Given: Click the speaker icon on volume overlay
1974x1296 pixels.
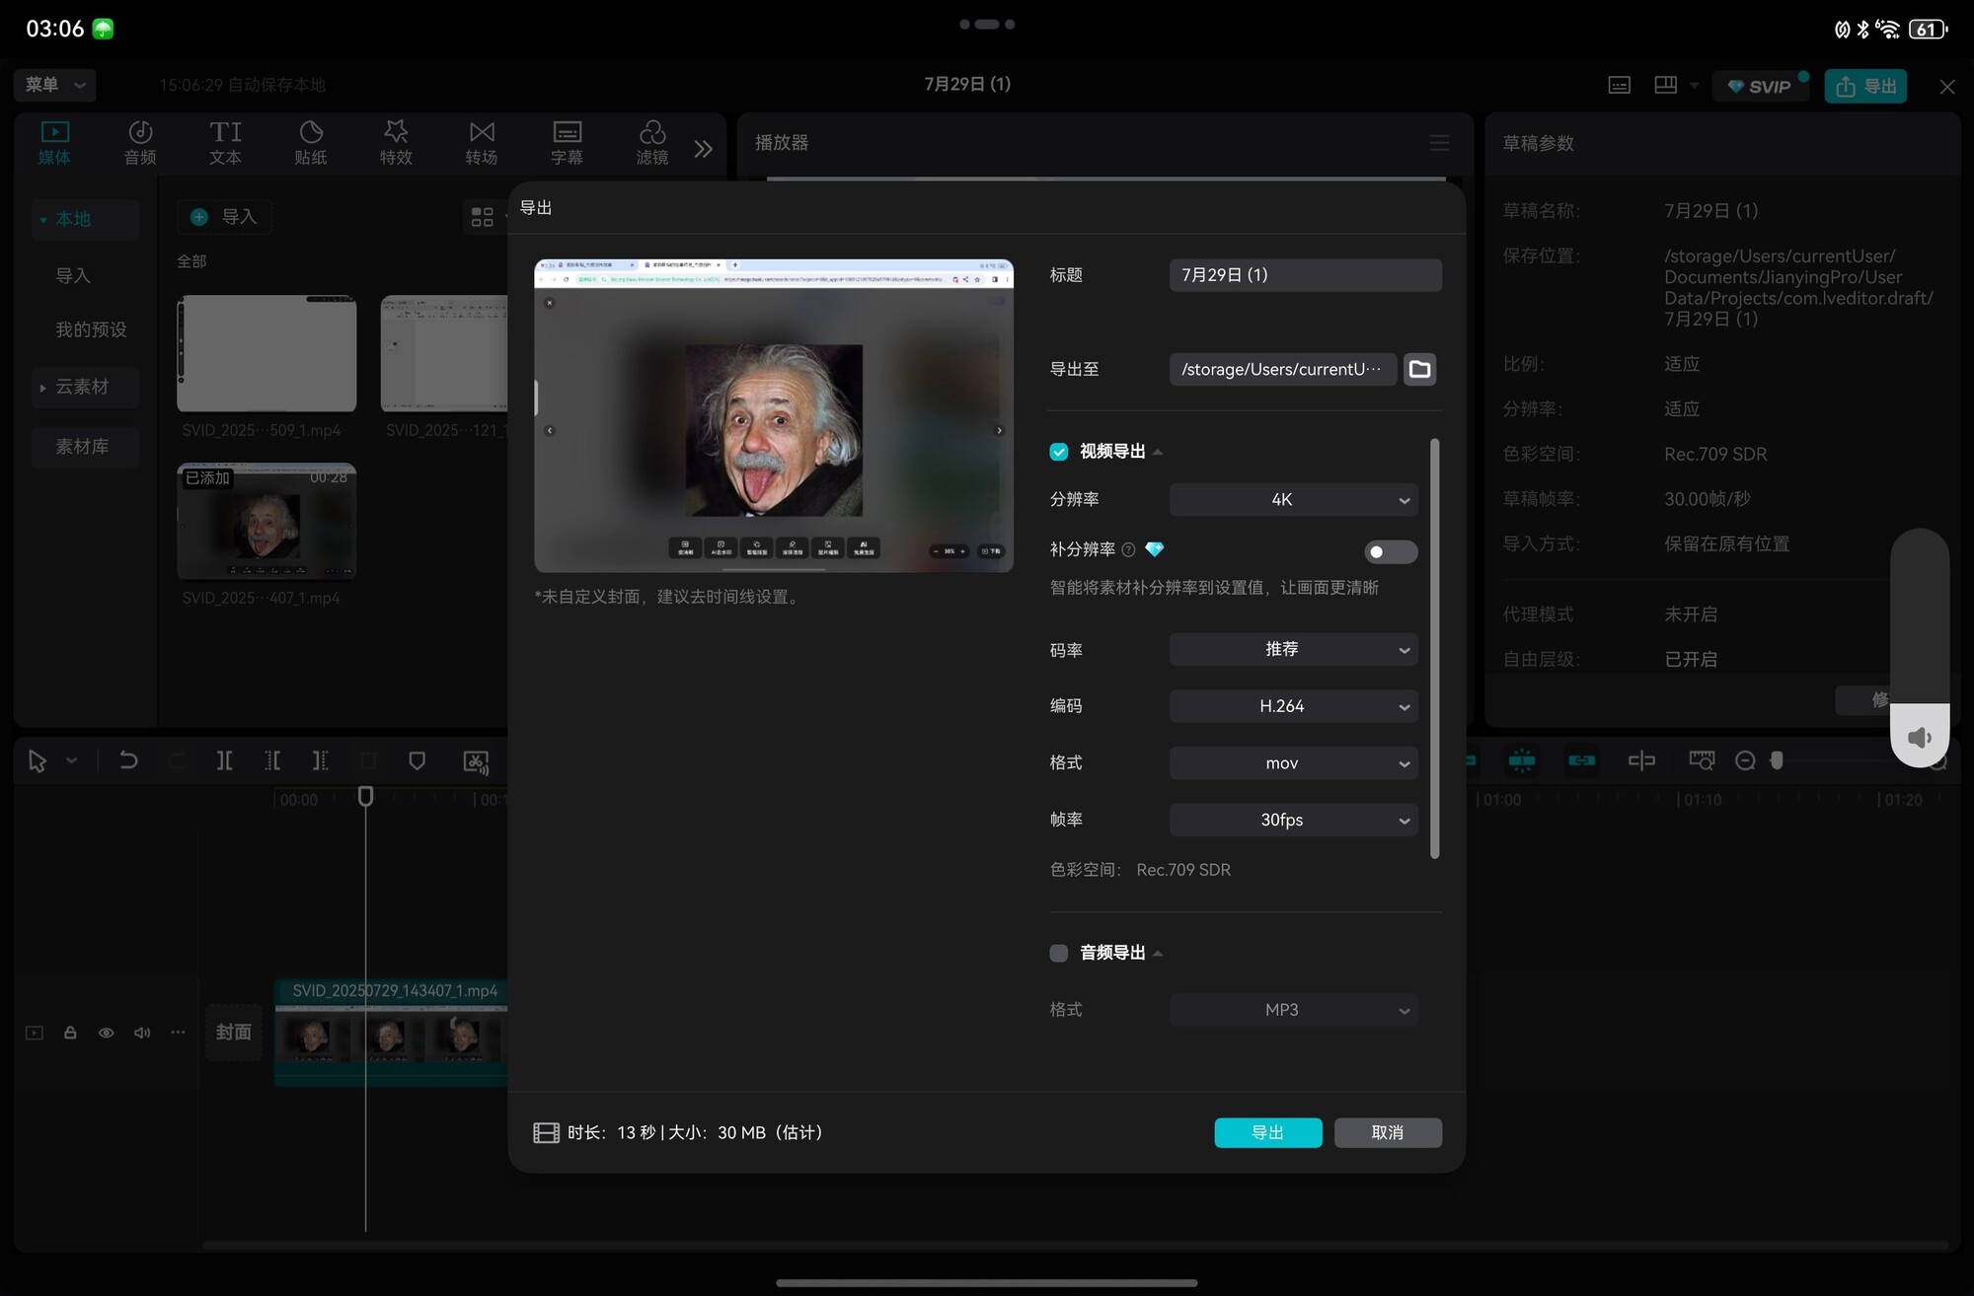Looking at the screenshot, I should (1920, 738).
